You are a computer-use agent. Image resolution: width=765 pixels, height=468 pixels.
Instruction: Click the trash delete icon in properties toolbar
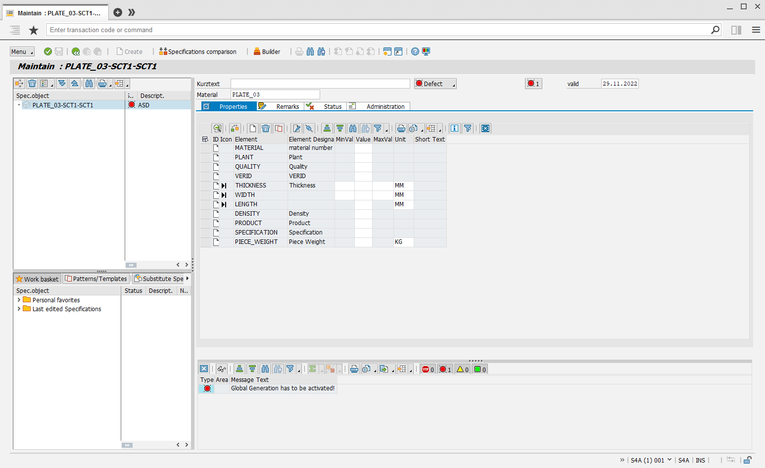pyautogui.click(x=266, y=129)
